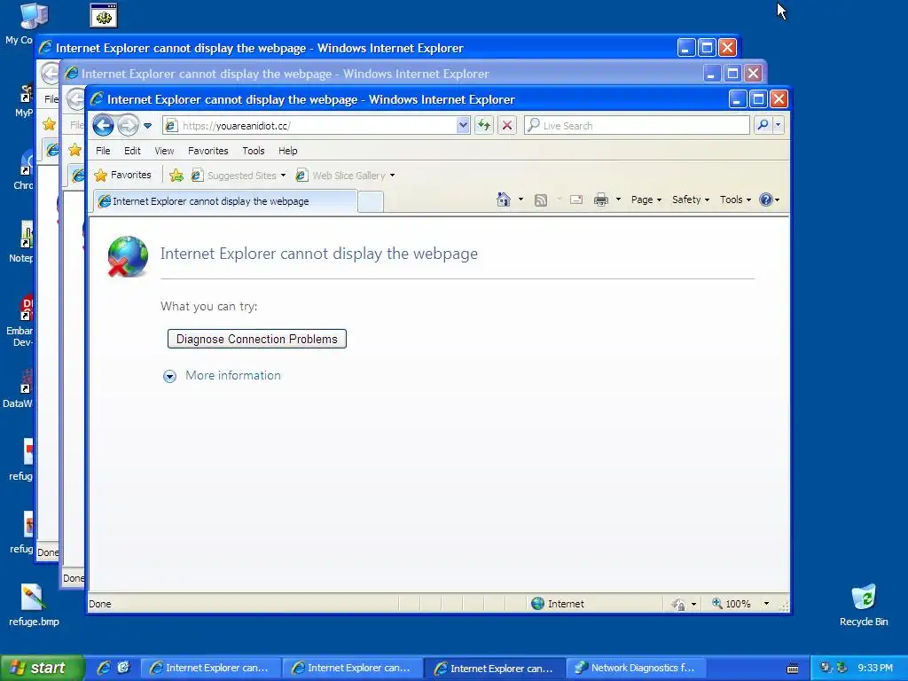The image size is (908, 681).
Task: Click Diagnose Connection Problems button
Action: coord(256,339)
